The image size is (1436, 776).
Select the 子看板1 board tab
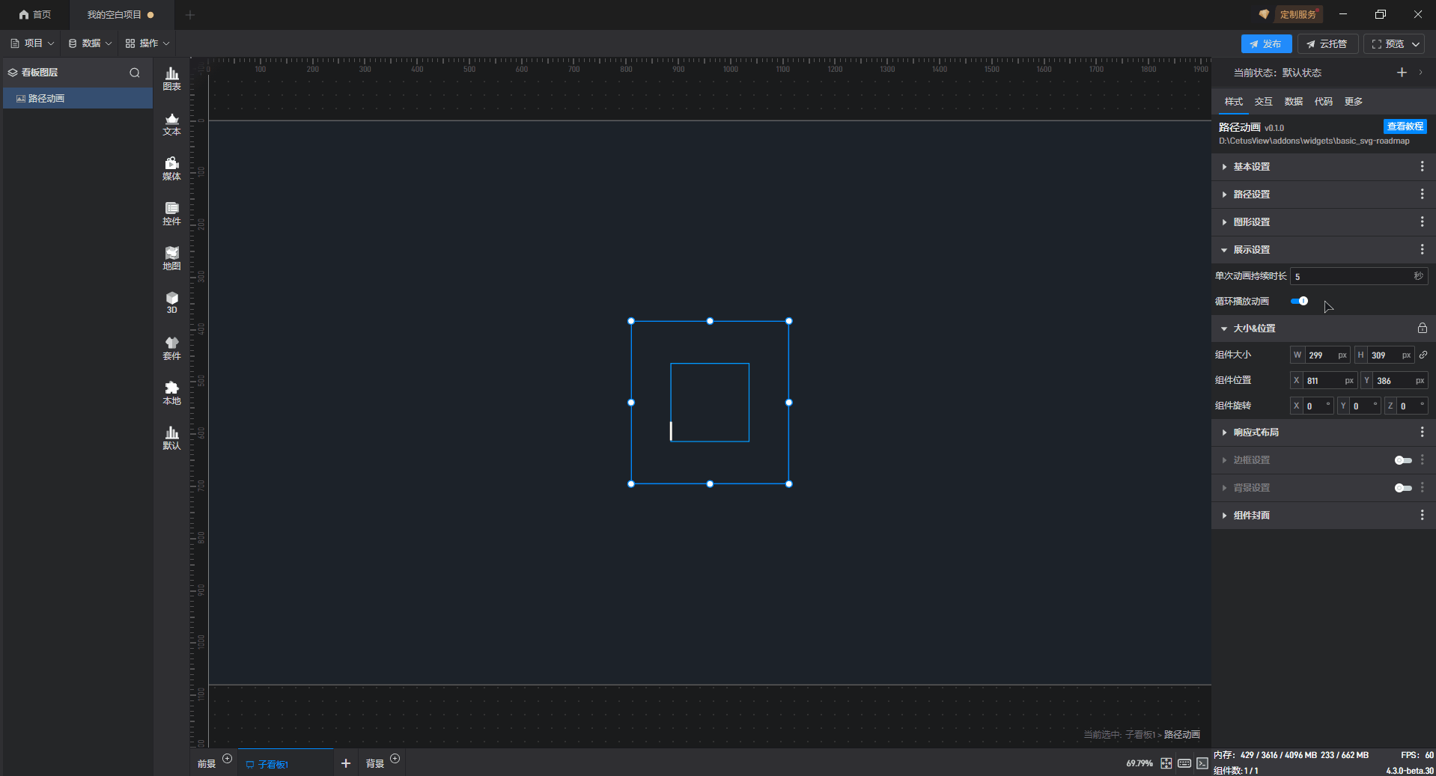tap(285, 763)
